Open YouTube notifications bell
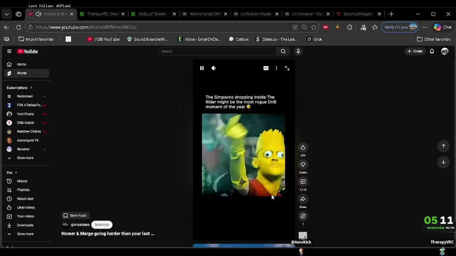The height and width of the screenshot is (256, 456). [x=432, y=51]
